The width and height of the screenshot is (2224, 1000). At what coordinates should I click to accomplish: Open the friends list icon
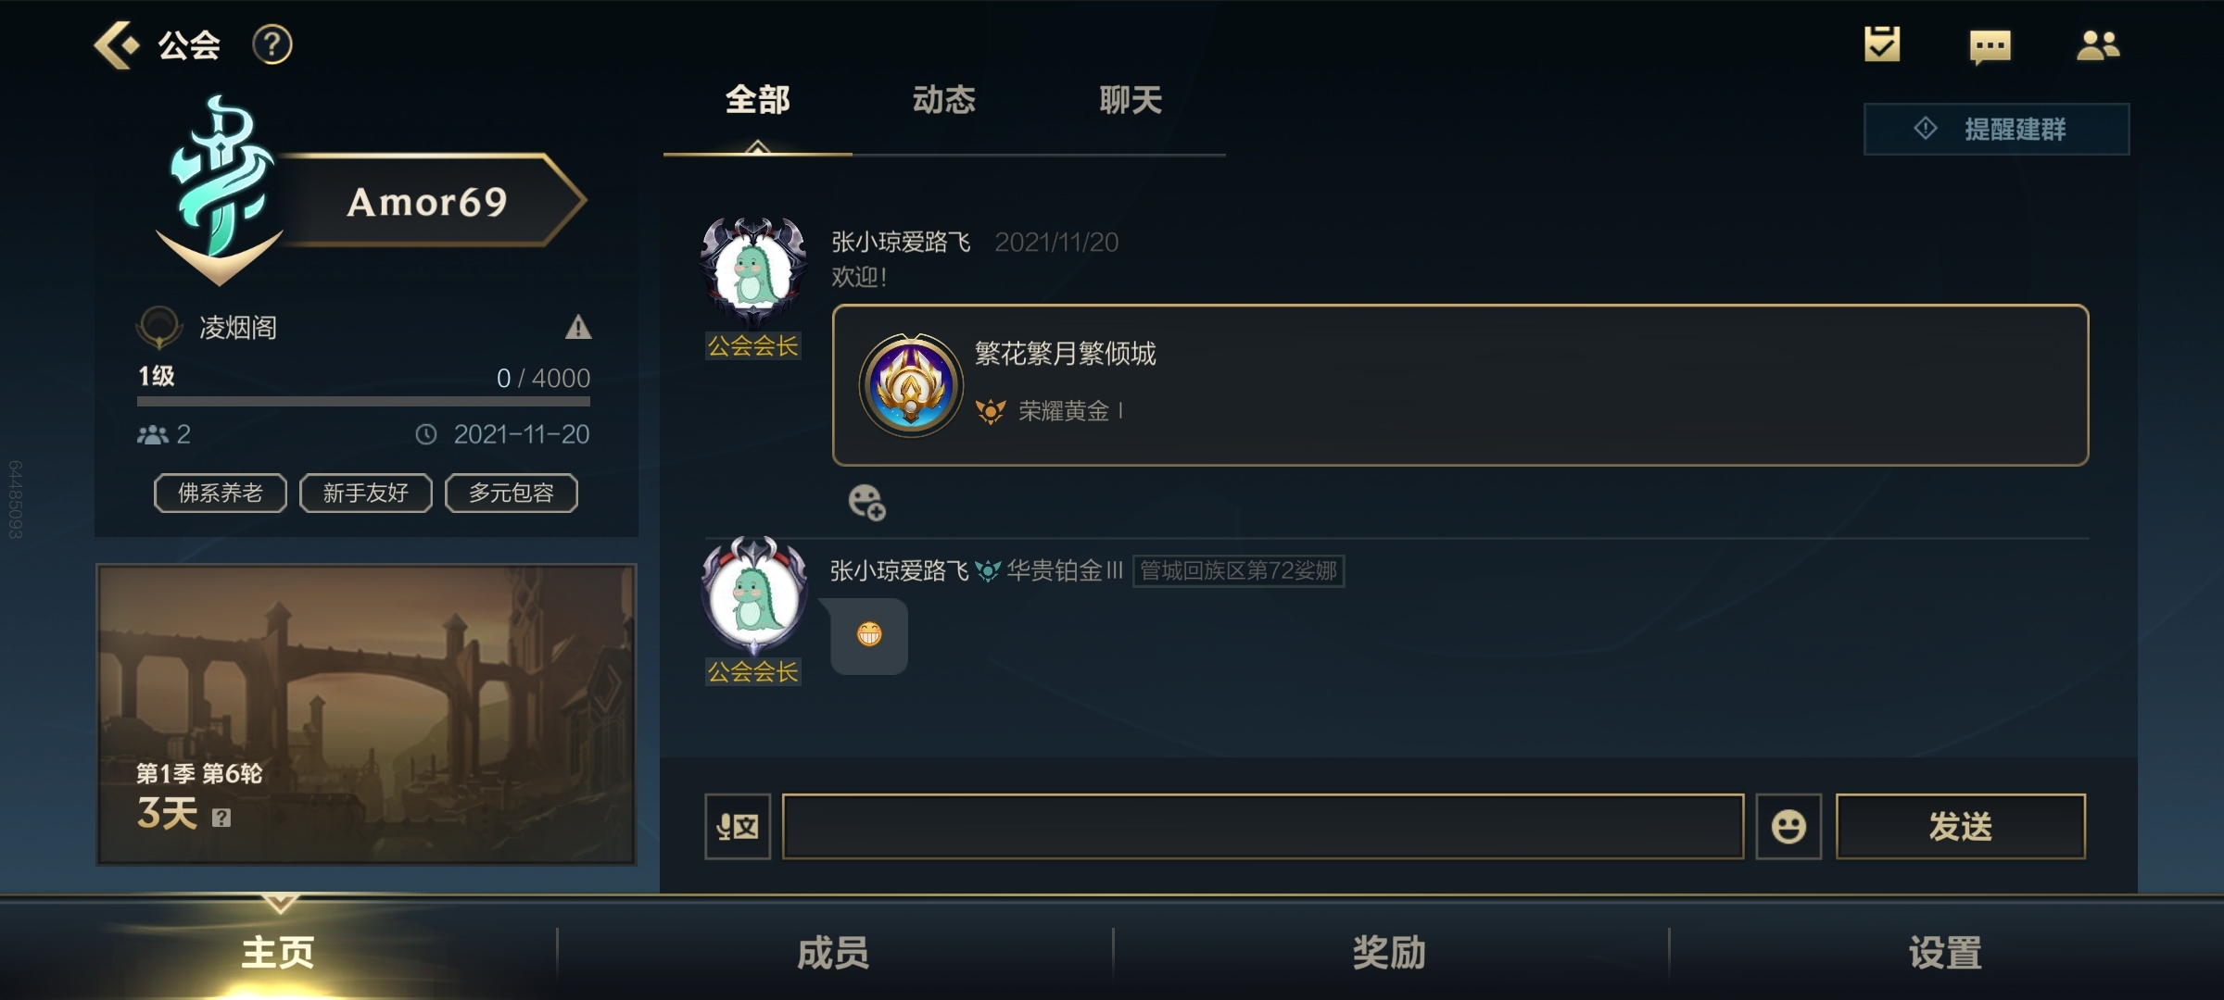point(2098,44)
